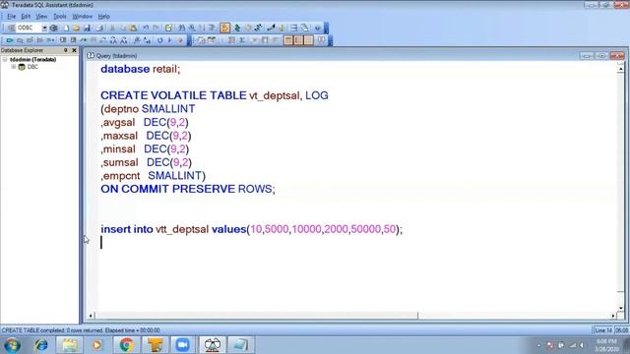Switch to Teradata SQL Assistant taskbar button
Viewport: 630px width, 354px height.
click(x=213, y=345)
